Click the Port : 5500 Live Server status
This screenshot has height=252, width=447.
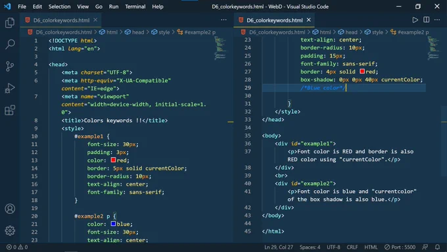(400, 247)
